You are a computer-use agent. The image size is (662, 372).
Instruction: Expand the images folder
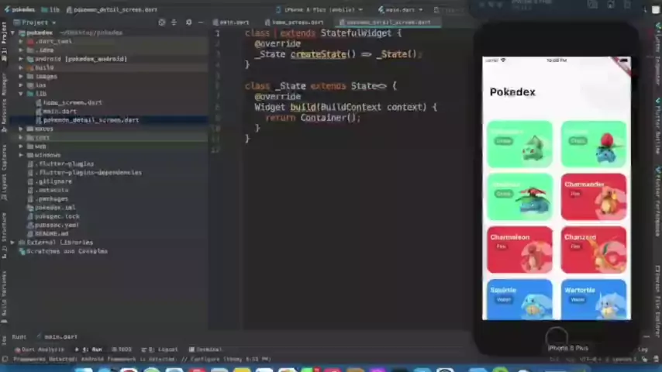(x=21, y=77)
